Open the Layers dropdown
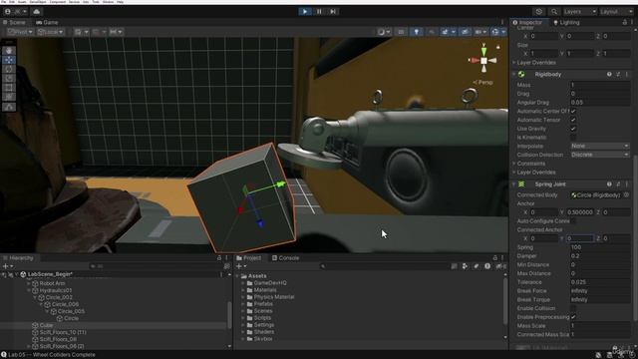 [x=580, y=12]
